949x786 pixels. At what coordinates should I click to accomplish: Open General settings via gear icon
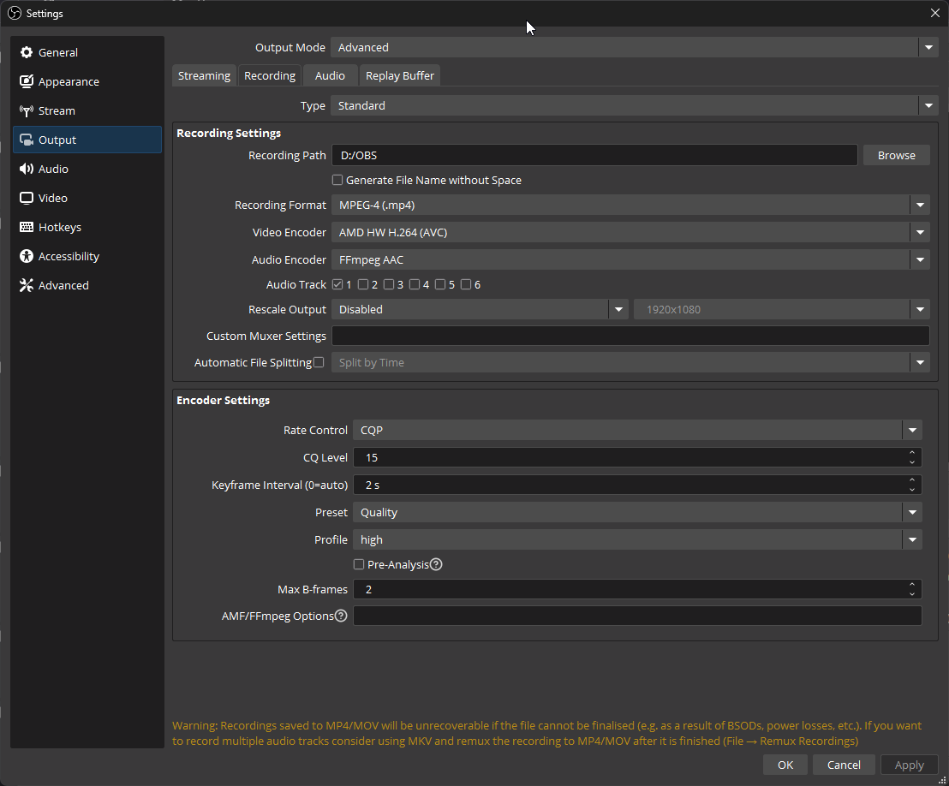(26, 53)
